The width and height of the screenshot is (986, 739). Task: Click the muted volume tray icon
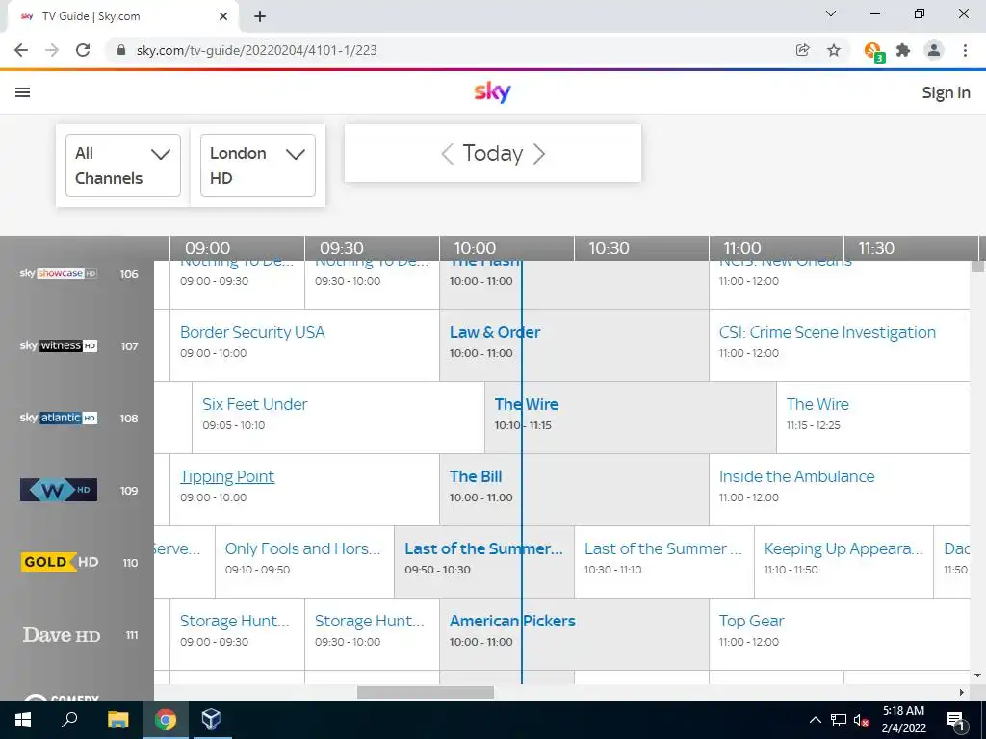861,721
